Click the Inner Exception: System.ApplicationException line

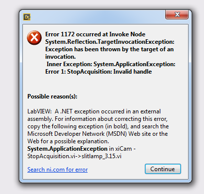point(111,64)
